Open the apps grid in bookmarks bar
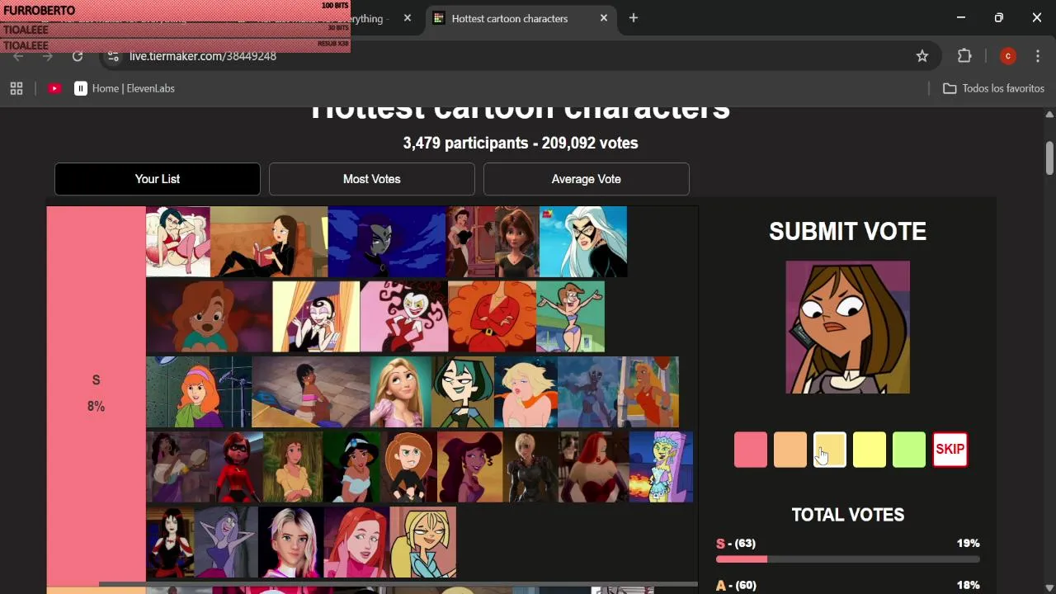Screen dimensions: 1056x594 point(16,88)
